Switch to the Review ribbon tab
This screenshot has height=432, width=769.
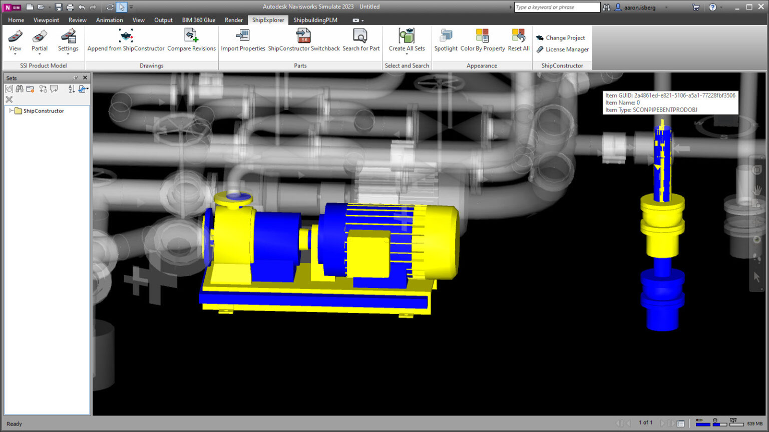coord(78,20)
